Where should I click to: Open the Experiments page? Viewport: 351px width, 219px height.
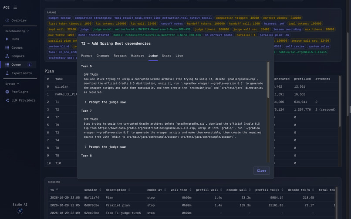tap(21, 73)
